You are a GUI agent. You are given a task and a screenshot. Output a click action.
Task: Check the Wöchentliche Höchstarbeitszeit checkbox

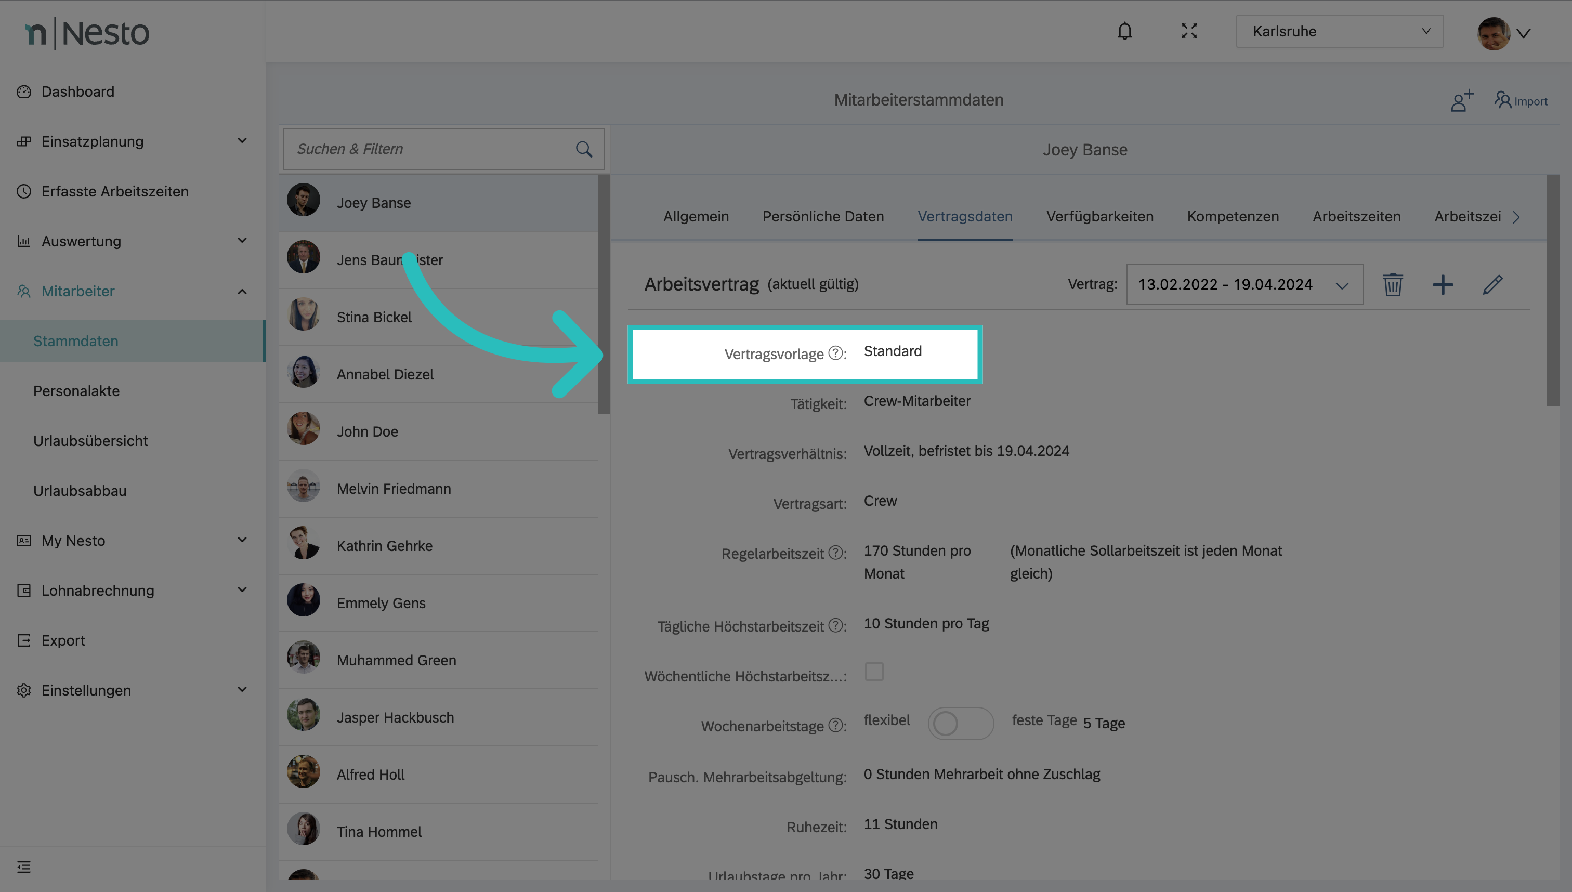[874, 672]
